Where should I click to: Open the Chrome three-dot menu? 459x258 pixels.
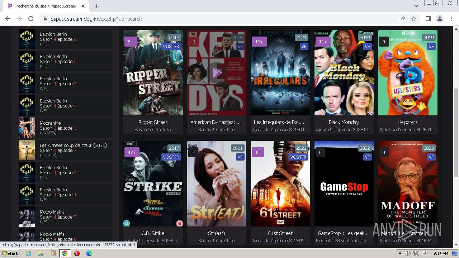451,19
